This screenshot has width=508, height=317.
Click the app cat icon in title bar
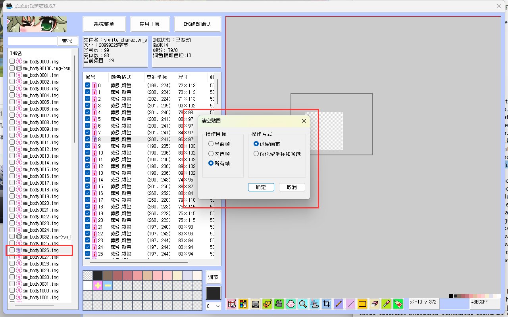point(9,6)
